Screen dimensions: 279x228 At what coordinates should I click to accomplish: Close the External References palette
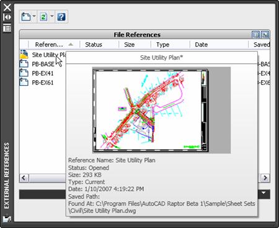7,7
